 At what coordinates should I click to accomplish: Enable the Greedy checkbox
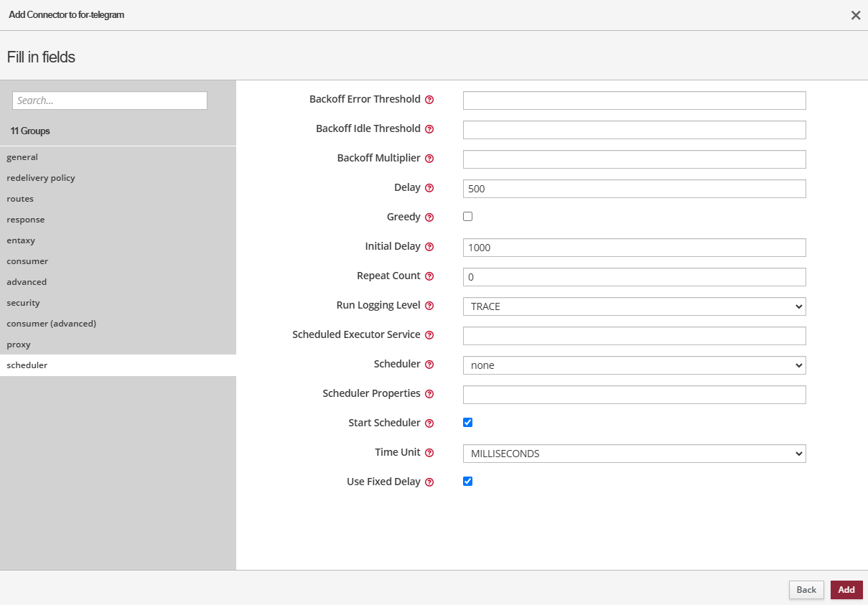click(468, 216)
